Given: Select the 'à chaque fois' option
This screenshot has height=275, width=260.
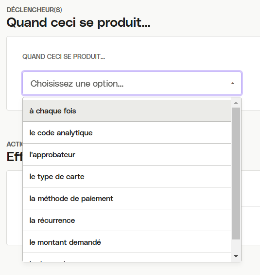Looking at the screenshot, I should coord(127,110).
